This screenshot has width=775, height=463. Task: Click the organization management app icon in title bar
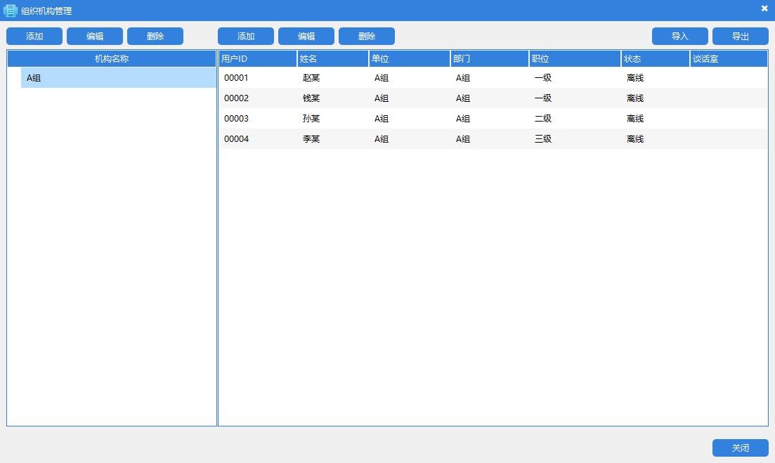11,11
